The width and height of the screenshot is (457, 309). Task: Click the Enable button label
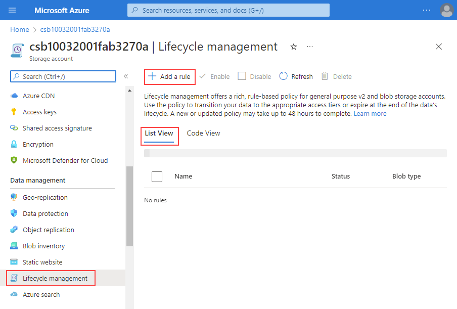[x=220, y=76]
